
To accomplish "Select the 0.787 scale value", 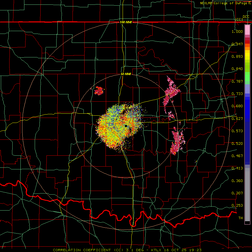I will [237, 81].
